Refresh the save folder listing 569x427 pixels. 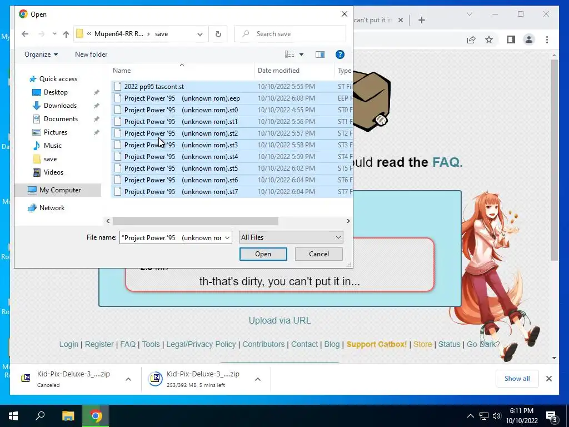coord(218,34)
